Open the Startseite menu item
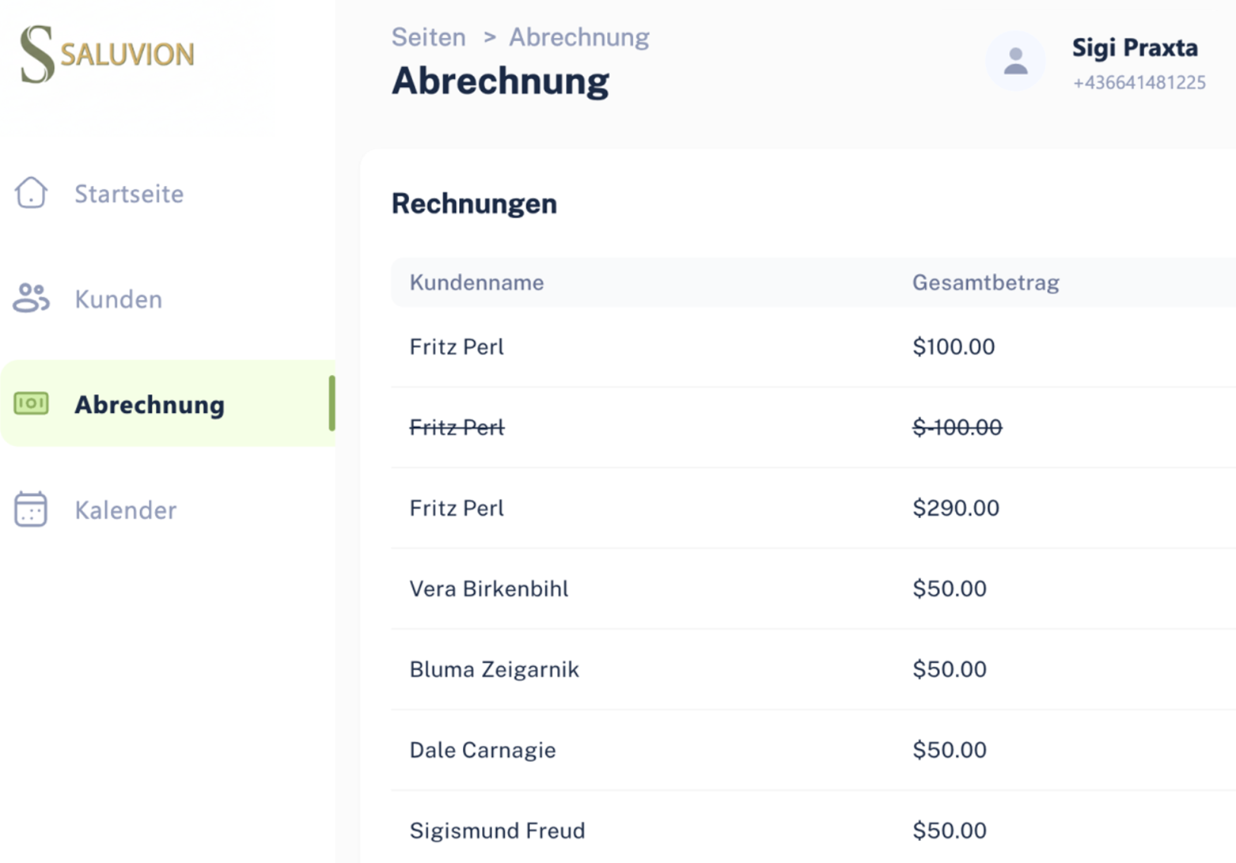The image size is (1236, 863). (129, 194)
